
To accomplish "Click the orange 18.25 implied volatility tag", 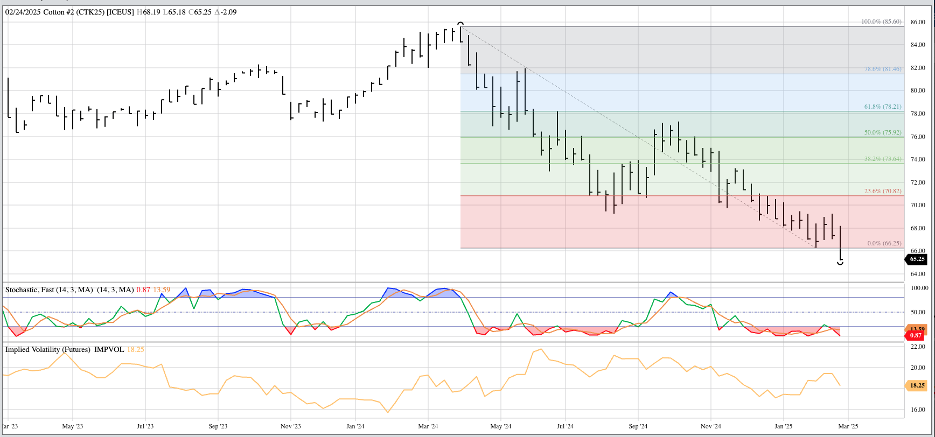I will click(917, 385).
